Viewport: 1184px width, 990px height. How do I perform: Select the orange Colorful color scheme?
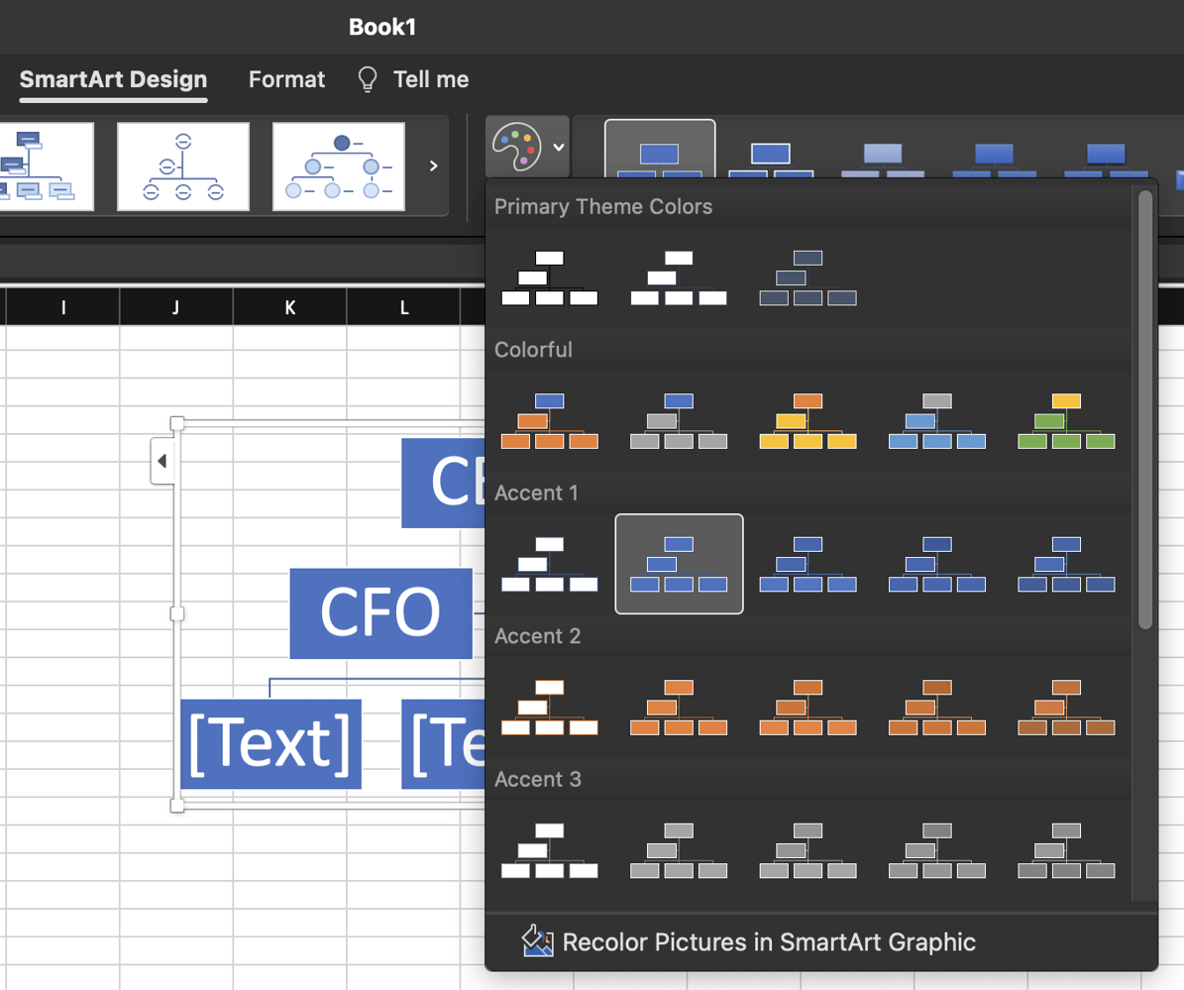click(x=551, y=420)
